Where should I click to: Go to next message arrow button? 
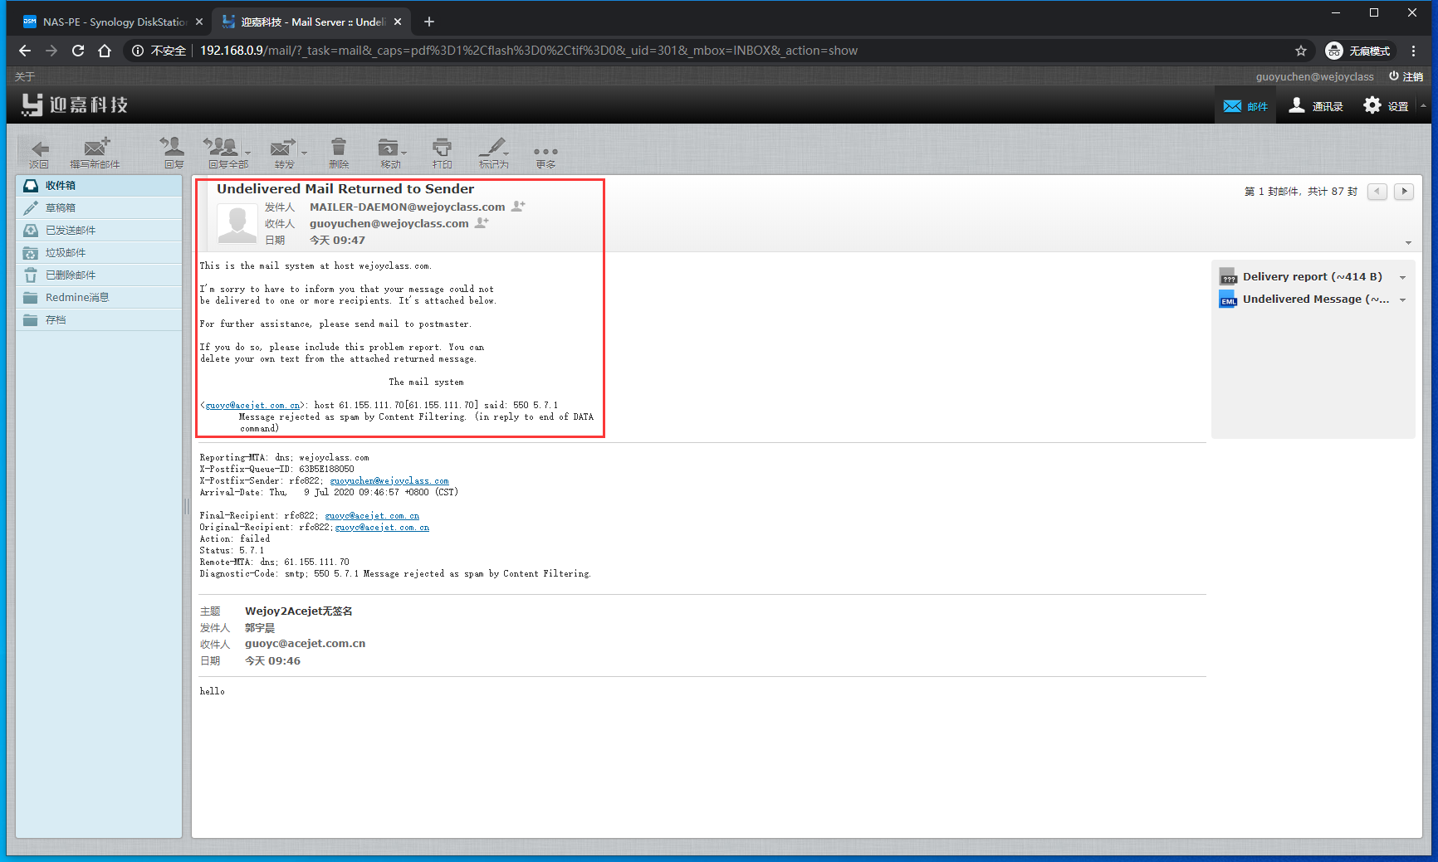[1403, 192]
